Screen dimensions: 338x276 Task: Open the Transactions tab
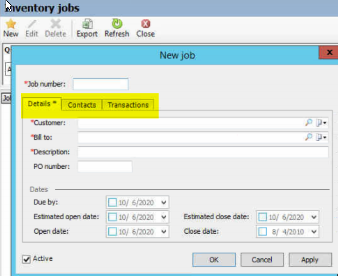pyautogui.click(x=128, y=105)
